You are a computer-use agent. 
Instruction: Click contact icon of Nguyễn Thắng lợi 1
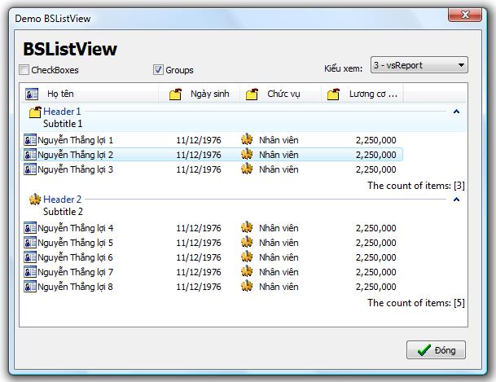point(30,140)
